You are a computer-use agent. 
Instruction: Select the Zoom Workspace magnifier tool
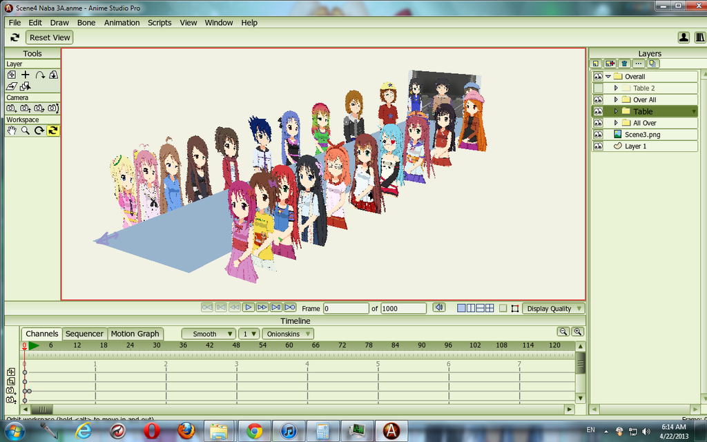point(26,131)
